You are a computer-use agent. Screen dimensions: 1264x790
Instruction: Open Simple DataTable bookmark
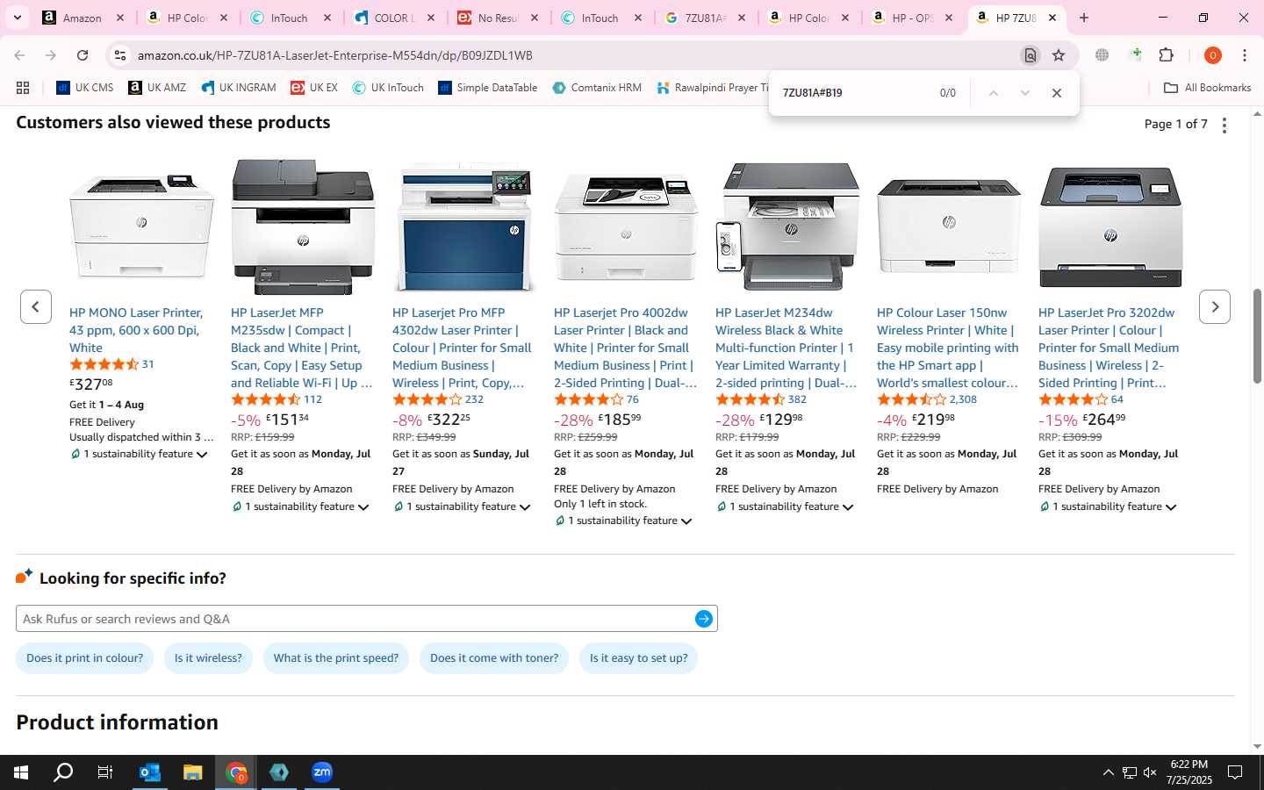[x=488, y=88]
